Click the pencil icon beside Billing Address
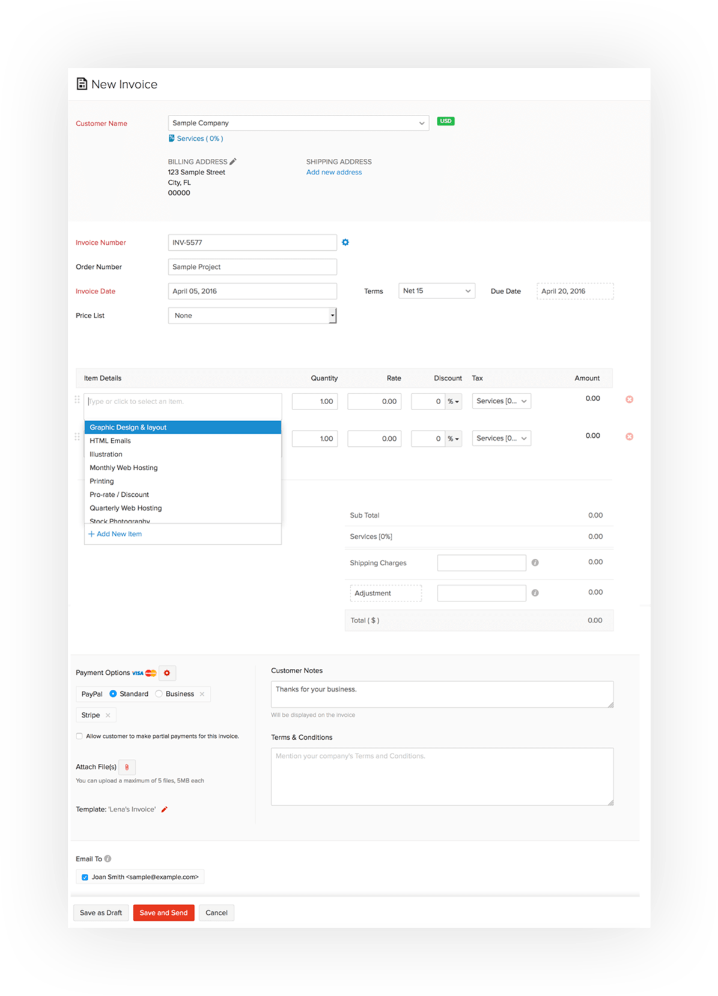Image resolution: width=718 pixels, height=996 pixels. click(233, 161)
